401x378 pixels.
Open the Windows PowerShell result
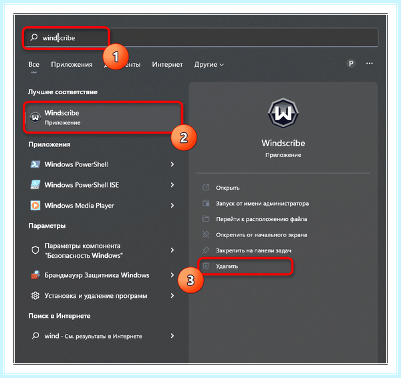click(103, 164)
